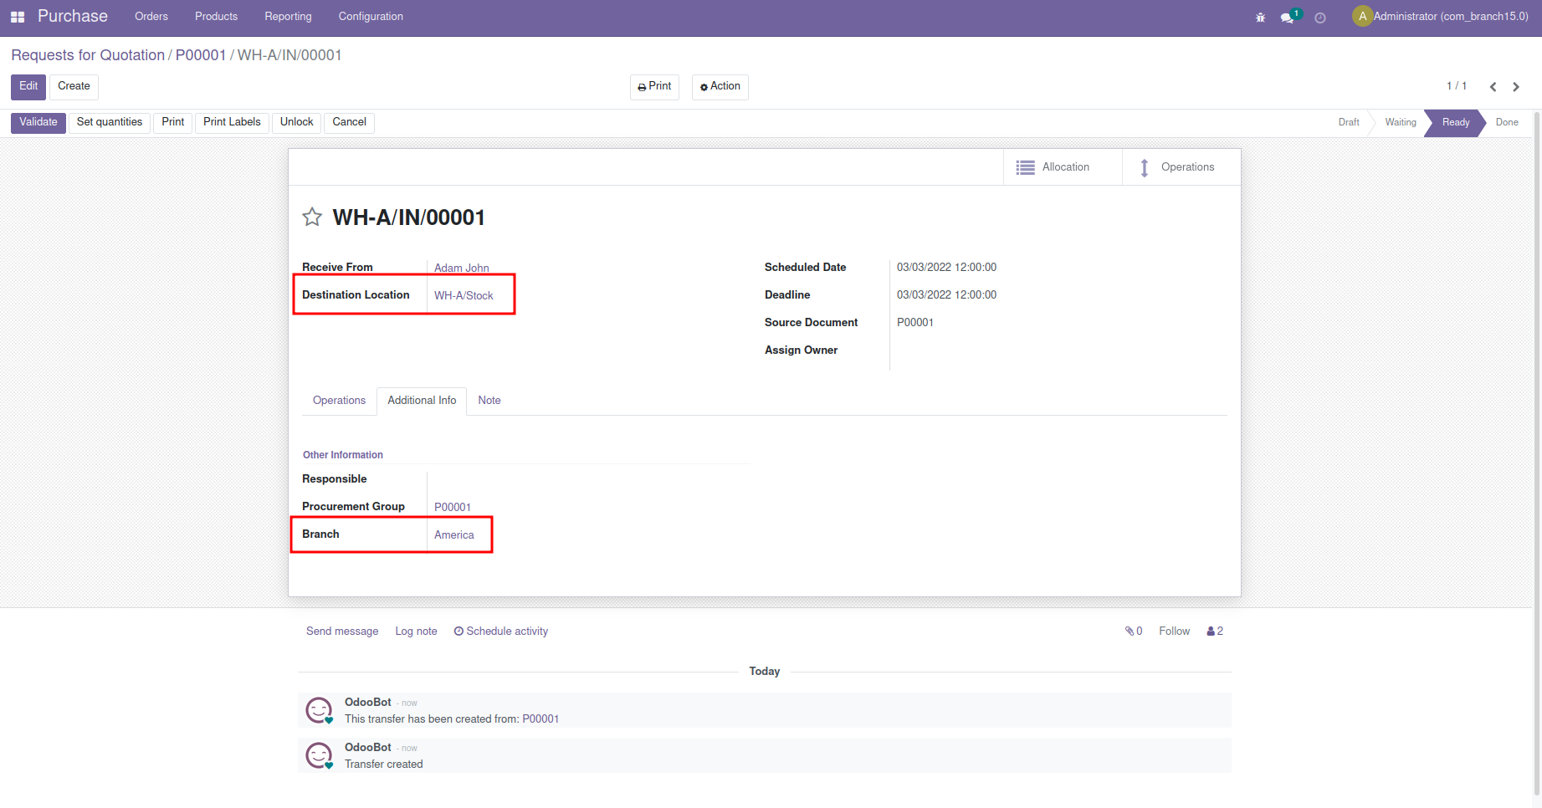Click first OdooBot avatar on transfer-from message

[x=319, y=710]
